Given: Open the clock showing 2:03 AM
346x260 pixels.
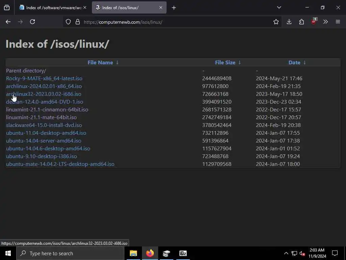Looking at the screenshot, I should (317, 253).
